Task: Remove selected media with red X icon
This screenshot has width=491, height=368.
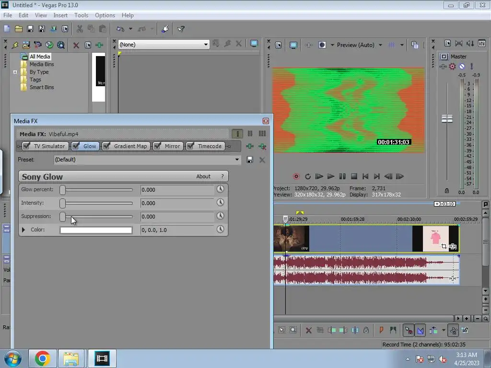Action: tap(76, 45)
